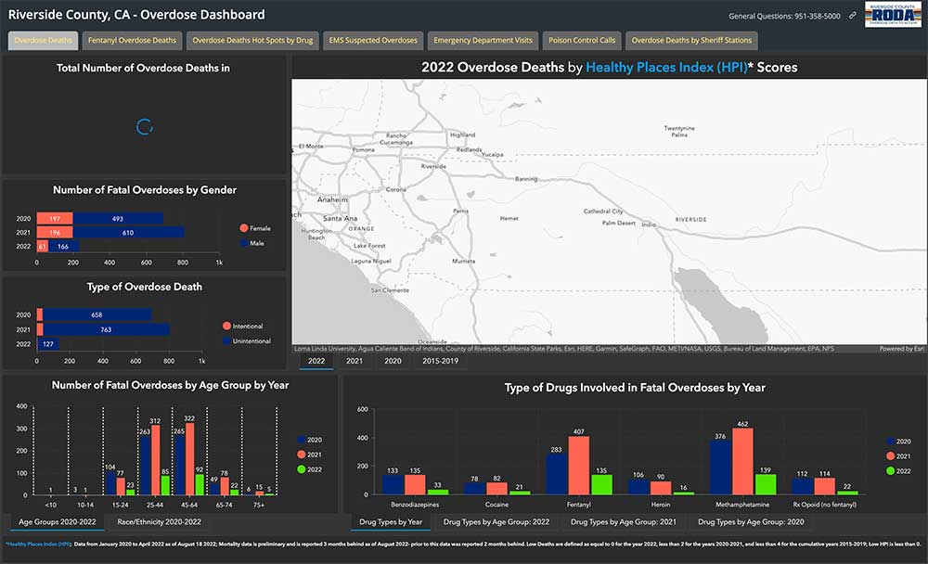Viewport: 928px width, 564px height.
Task: Click the loading spinner in total deaths panel
Action: (144, 127)
